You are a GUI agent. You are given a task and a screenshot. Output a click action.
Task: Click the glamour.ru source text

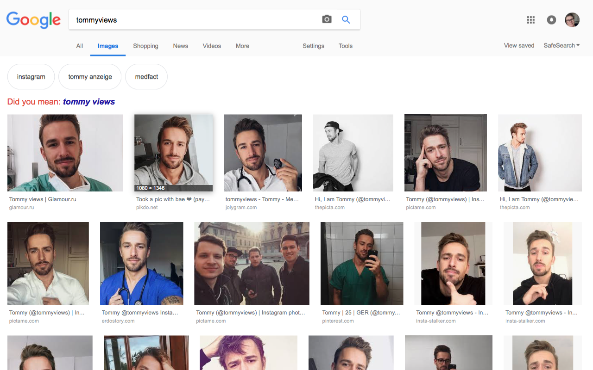click(x=22, y=208)
